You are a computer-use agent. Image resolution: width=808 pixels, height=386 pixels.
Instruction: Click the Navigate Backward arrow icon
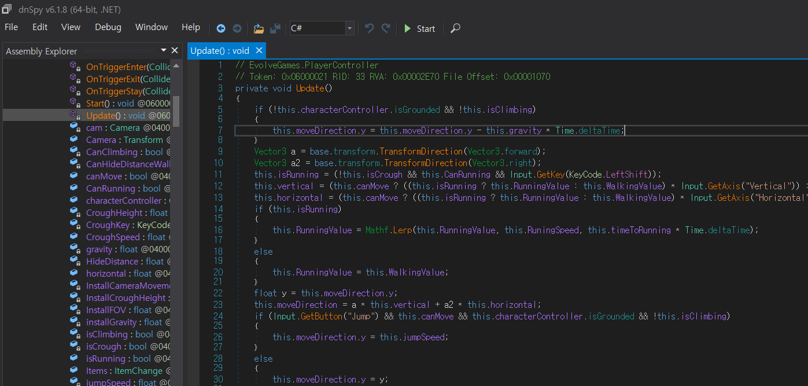coord(221,28)
